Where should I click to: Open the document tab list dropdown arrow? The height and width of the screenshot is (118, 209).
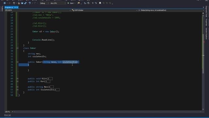pyautogui.click(x=203, y=7)
